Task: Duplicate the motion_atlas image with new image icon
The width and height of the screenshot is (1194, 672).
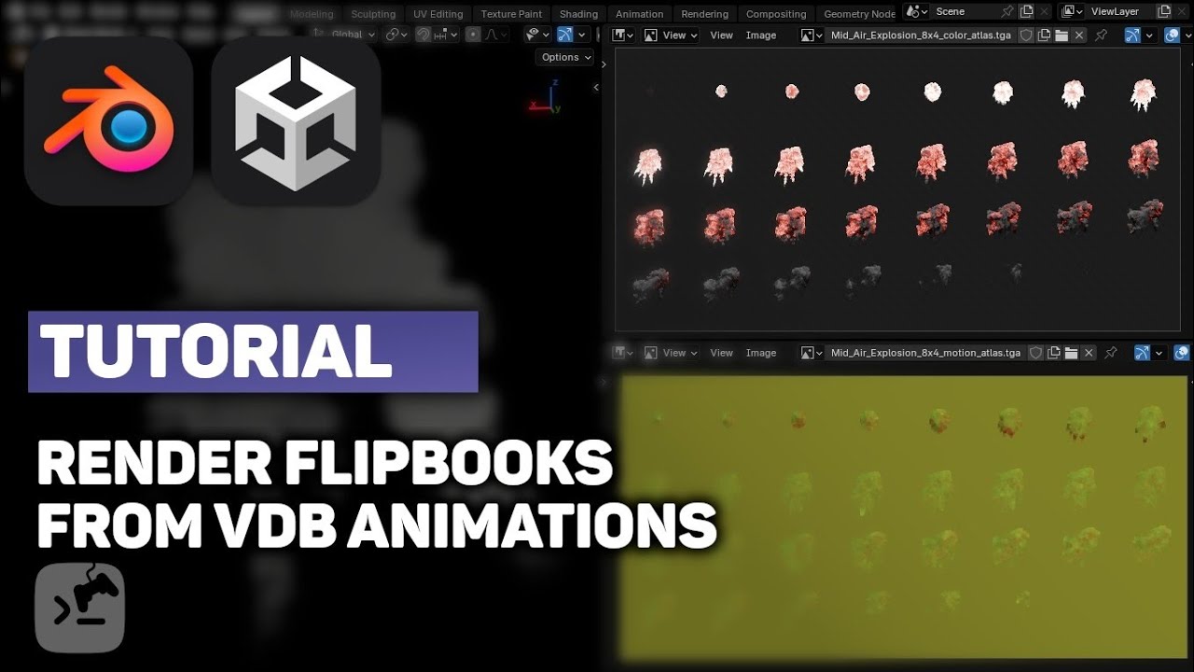Action: coord(1053,353)
